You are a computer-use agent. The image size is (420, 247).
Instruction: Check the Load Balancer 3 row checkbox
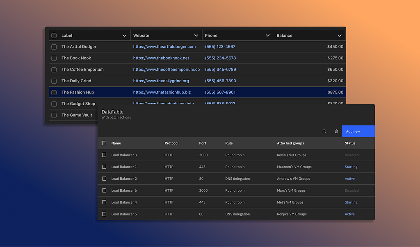point(104,155)
